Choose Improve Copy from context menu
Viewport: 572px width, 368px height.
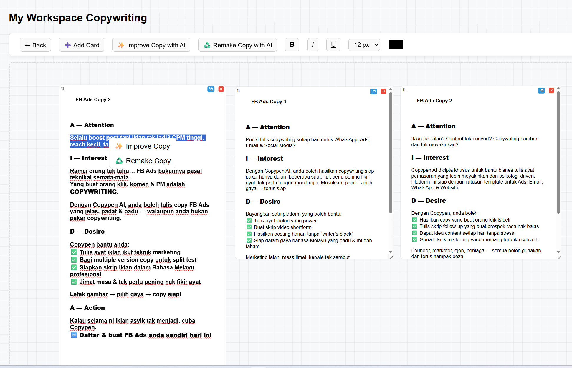(143, 146)
